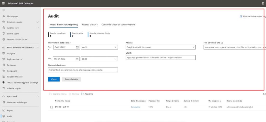The height and width of the screenshot is (122, 266).
Task: Click Numero di risultati column header
Action: coord(191,101)
